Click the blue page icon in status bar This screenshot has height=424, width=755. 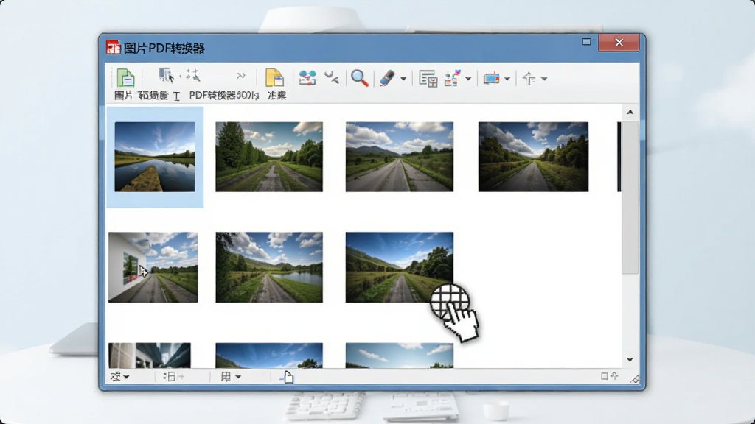pos(287,378)
